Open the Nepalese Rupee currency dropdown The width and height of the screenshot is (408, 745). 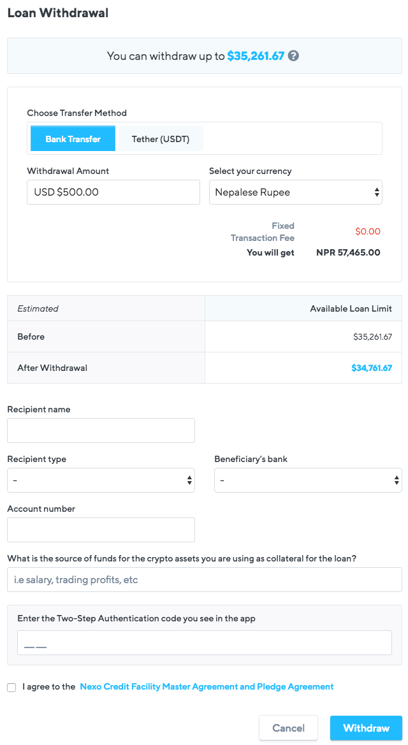(x=296, y=192)
